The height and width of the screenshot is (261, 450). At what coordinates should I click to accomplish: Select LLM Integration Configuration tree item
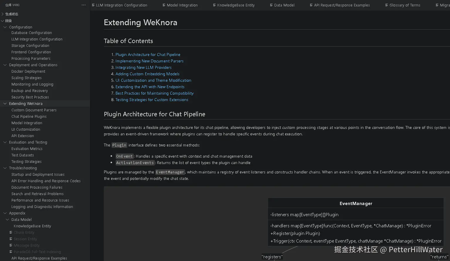37,39
